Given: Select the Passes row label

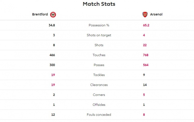Looking at the screenshot, I should tap(99, 65).
